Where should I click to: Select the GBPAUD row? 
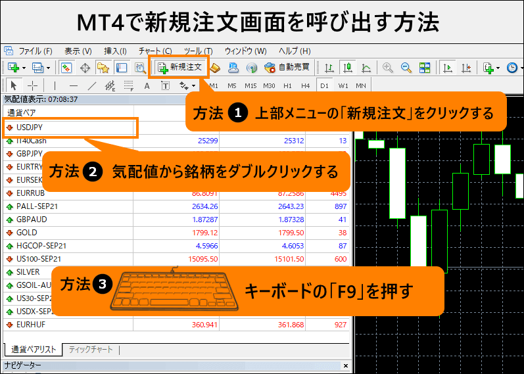(x=176, y=220)
